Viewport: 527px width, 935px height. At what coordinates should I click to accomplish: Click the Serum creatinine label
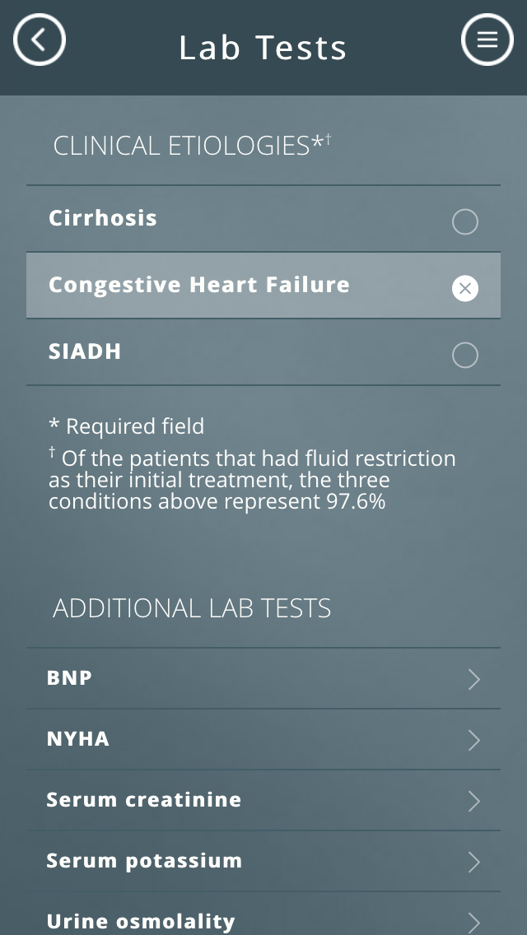[144, 800]
